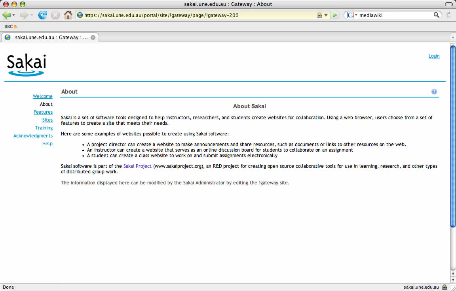Click the Done status text
Viewport: 456px width, 291px height.
pyautogui.click(x=8, y=287)
